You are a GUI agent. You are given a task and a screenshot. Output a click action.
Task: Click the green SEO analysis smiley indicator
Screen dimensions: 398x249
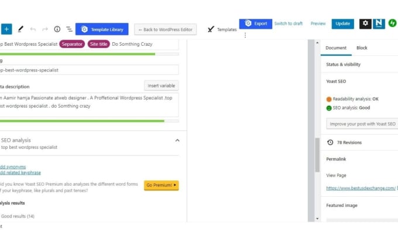(x=329, y=108)
